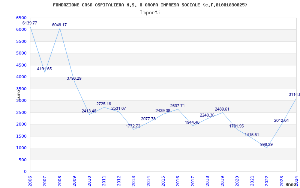Click data label 1944.46
Image resolution: width=300 pixels, height=188 pixels.
(x=192, y=123)
